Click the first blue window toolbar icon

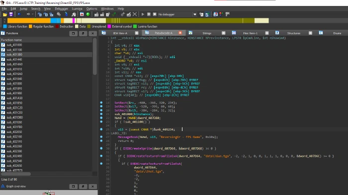click(x=40, y=14)
